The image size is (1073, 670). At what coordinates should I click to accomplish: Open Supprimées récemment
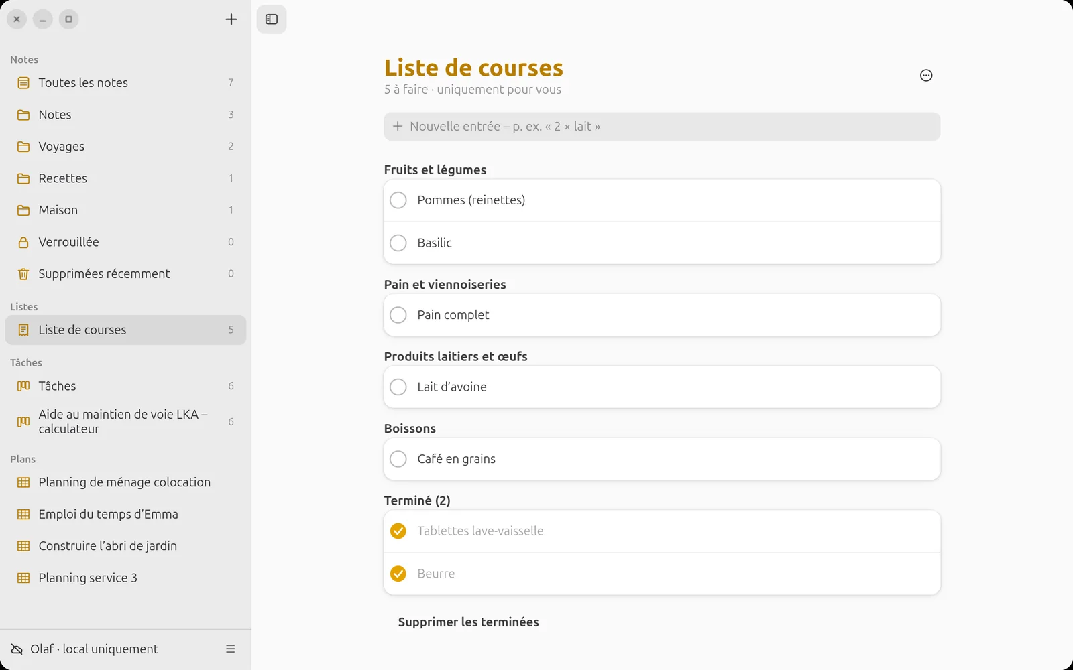click(x=125, y=274)
